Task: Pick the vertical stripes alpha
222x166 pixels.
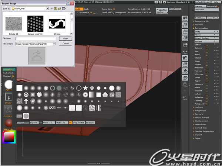Action: click(x=98, y=108)
